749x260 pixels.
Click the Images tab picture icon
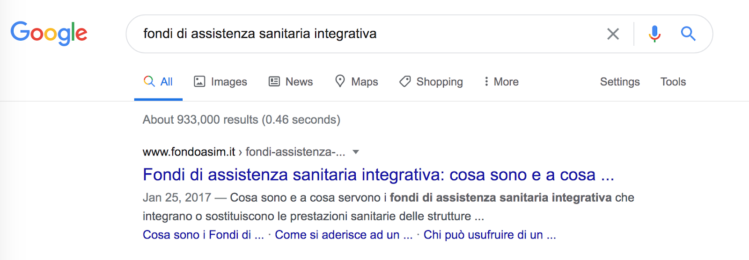199,81
